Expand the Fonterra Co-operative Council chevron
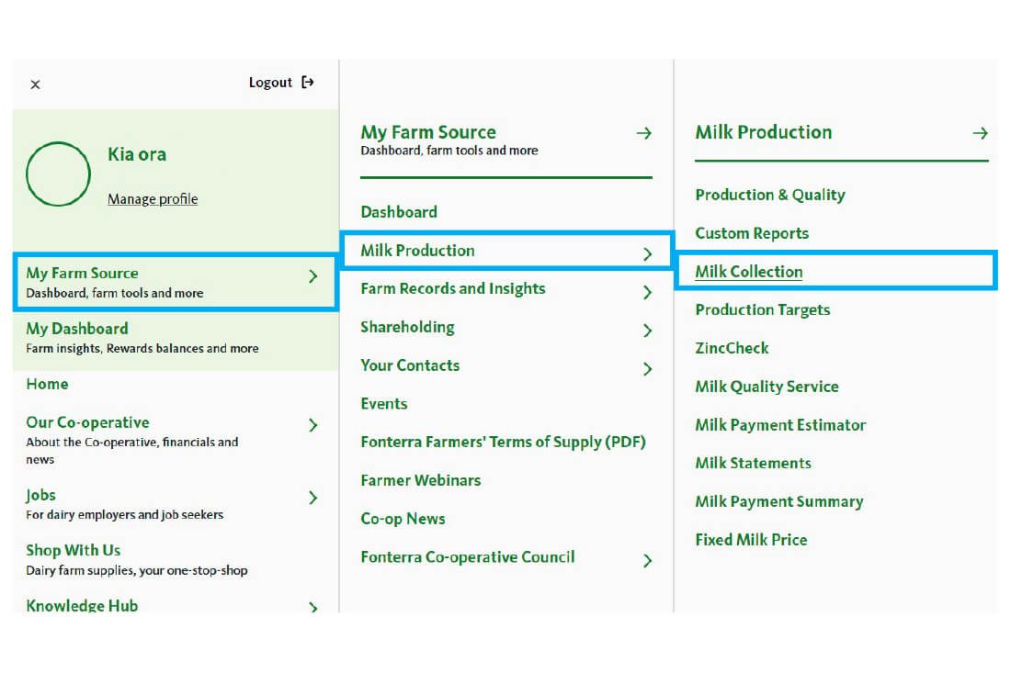This screenshot has height=673, width=1011. 647,560
